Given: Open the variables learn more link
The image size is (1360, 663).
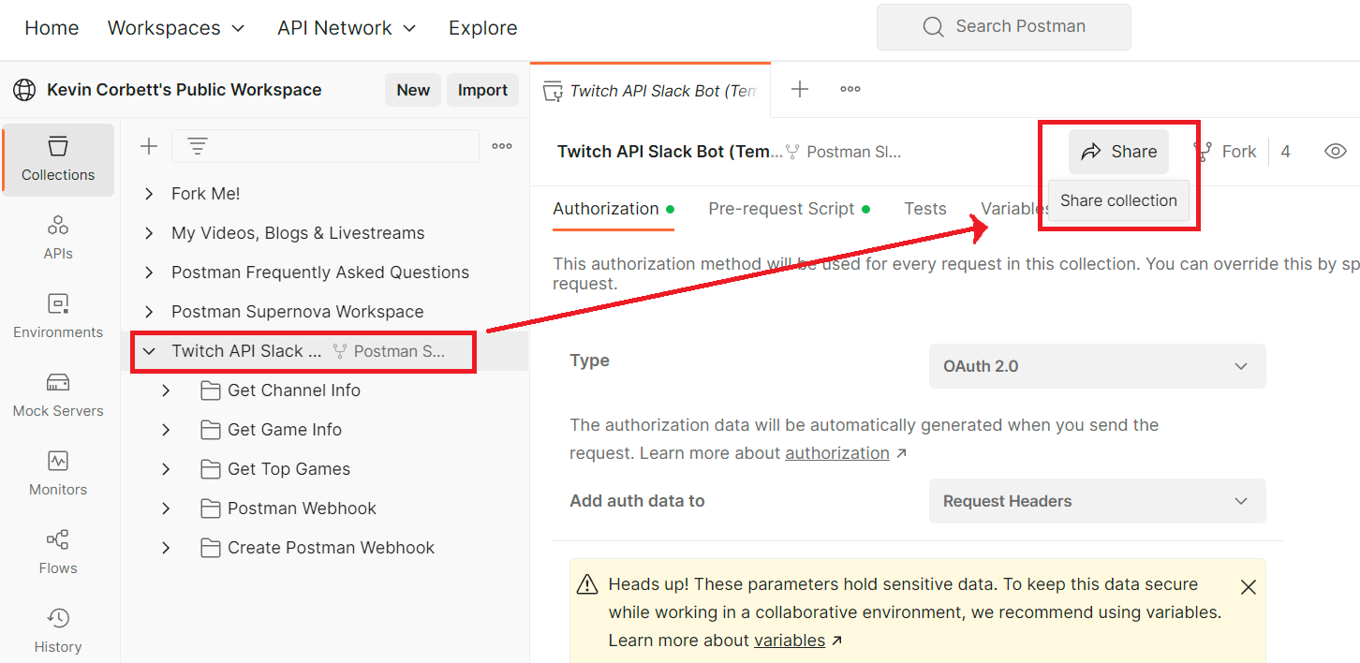Looking at the screenshot, I should pos(790,641).
